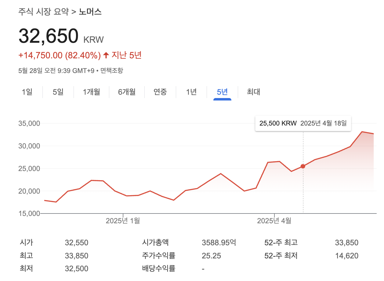Click the +14,750.00 (82.40%) change text

60,55
